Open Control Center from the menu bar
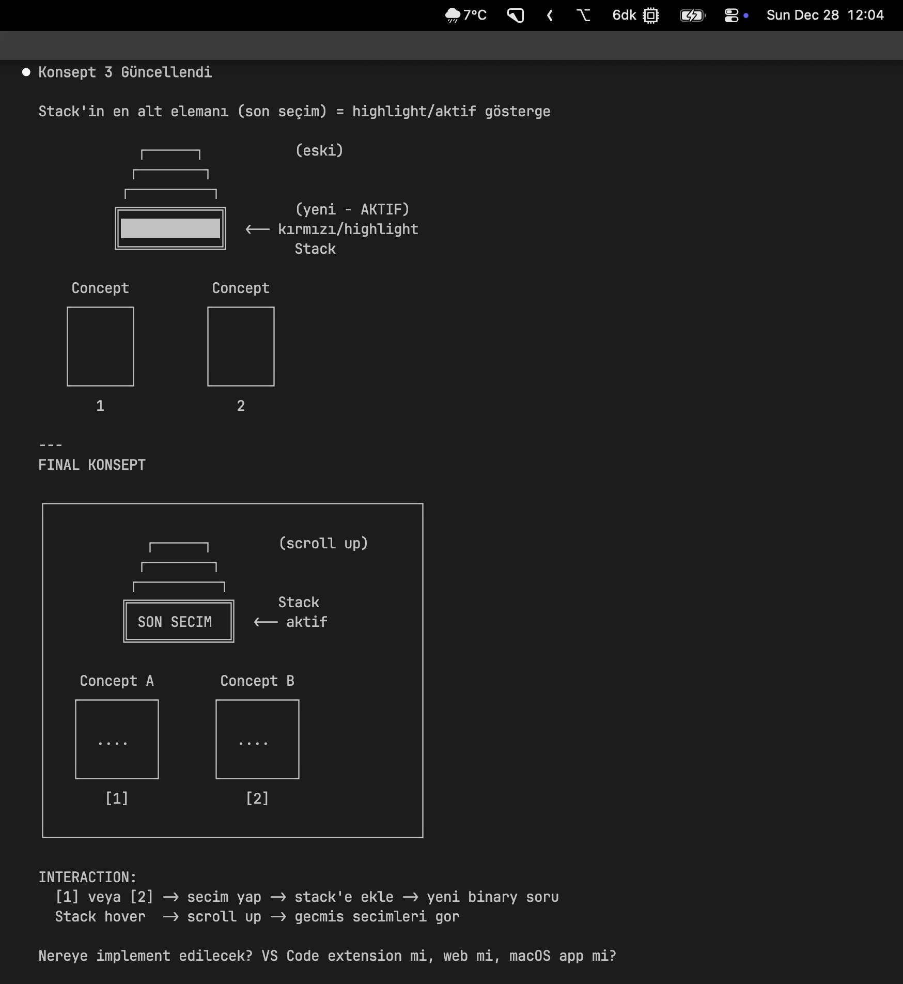The width and height of the screenshot is (903, 984). point(731,16)
